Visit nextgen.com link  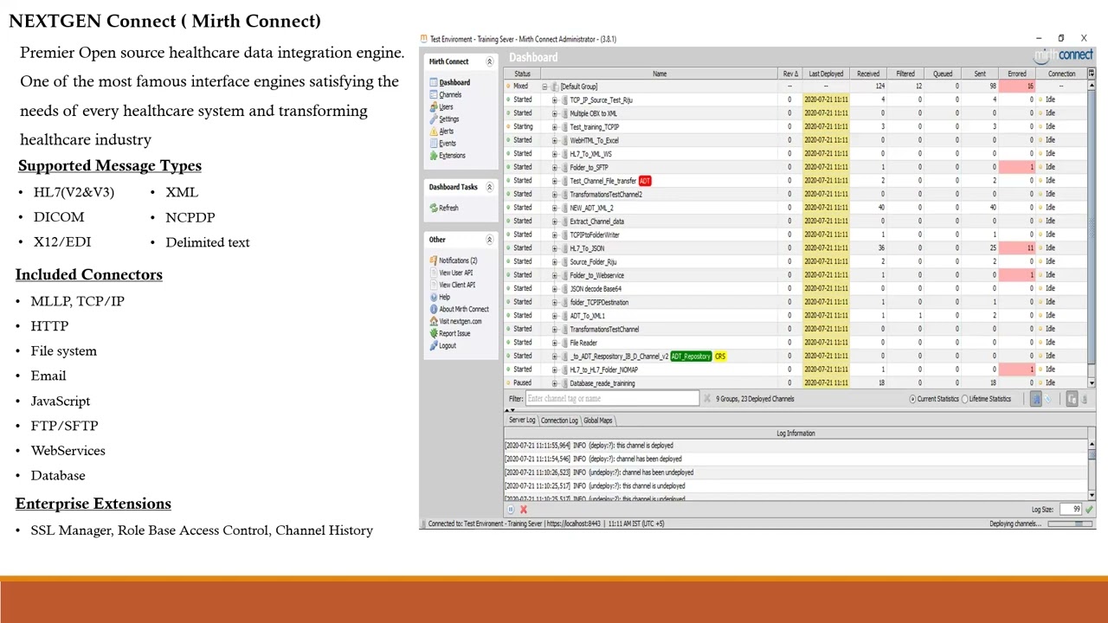coord(456,321)
